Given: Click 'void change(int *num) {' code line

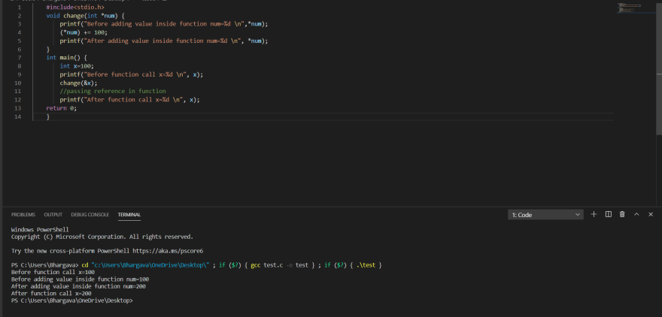Looking at the screenshot, I should (84, 16).
